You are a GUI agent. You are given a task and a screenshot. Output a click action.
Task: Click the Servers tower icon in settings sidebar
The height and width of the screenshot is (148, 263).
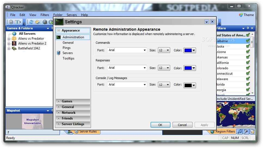tap(59, 53)
